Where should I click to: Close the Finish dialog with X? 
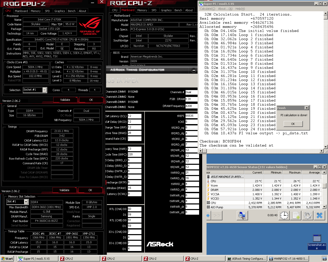click(x=306, y=108)
